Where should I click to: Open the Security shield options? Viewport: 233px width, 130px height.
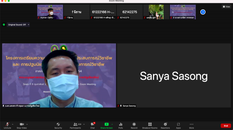coord(58,125)
